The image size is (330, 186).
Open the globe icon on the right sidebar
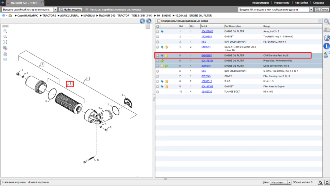tap(327, 38)
